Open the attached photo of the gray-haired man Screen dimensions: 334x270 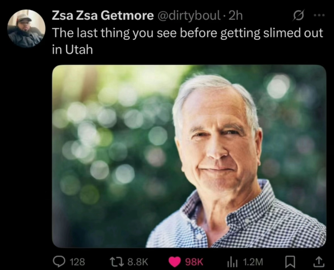tap(189, 156)
